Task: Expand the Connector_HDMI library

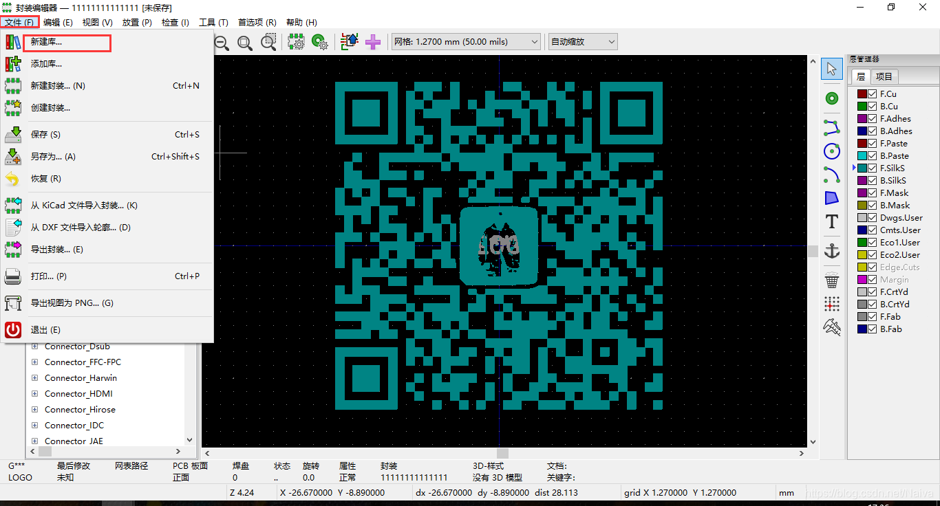Action: (34, 394)
